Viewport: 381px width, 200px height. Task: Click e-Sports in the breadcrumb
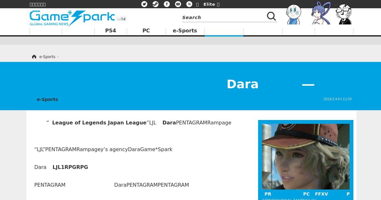coord(47,57)
